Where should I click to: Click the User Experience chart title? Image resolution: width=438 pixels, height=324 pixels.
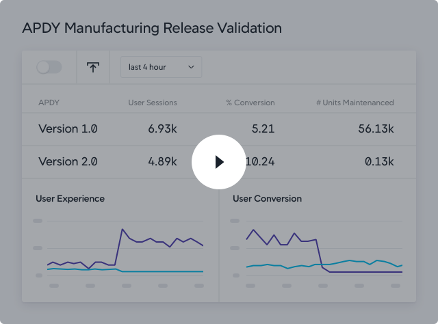70,199
